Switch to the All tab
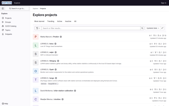169x106 pixels. [x=75, y=21]
